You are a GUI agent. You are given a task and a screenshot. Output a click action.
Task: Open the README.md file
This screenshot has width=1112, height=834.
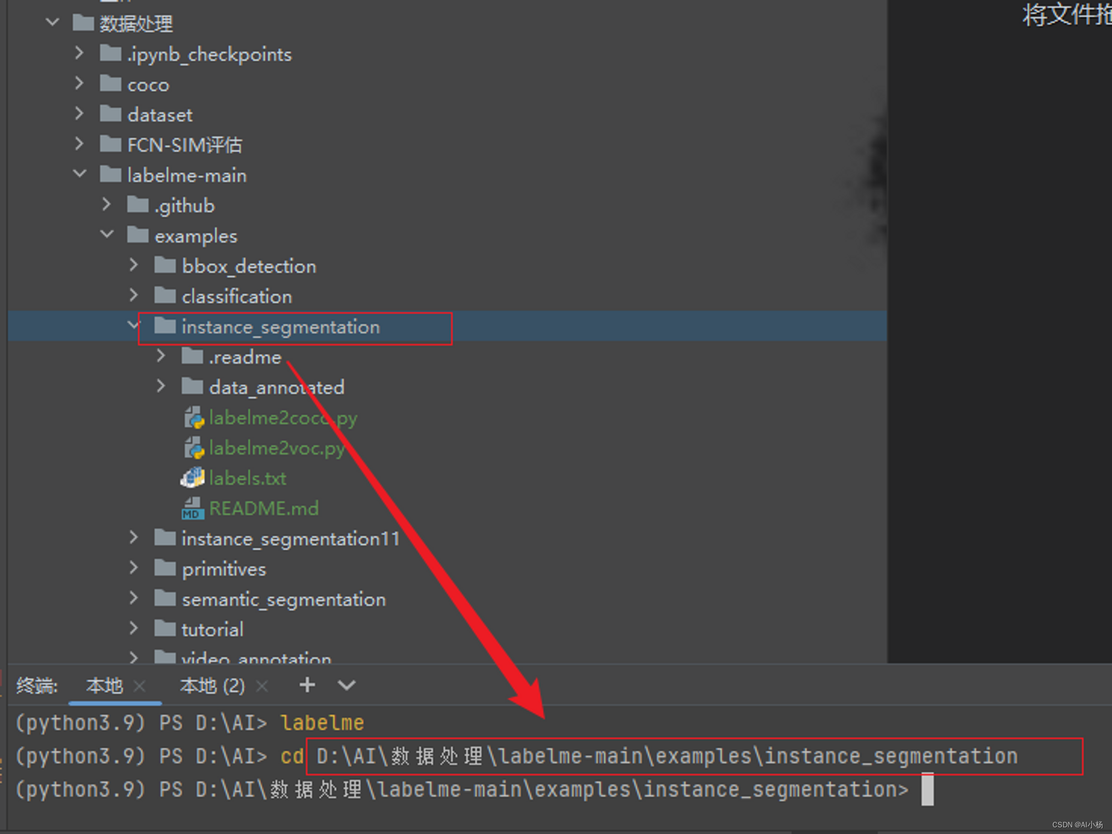(264, 508)
